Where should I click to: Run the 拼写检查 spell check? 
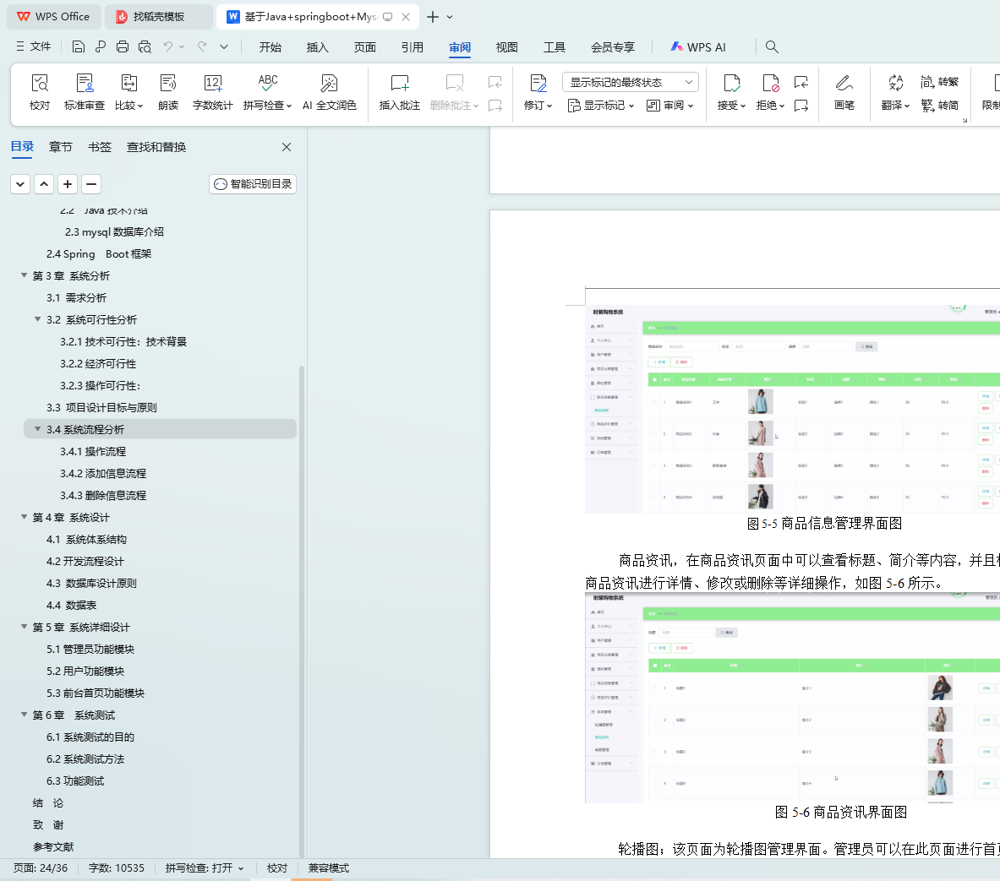click(267, 92)
